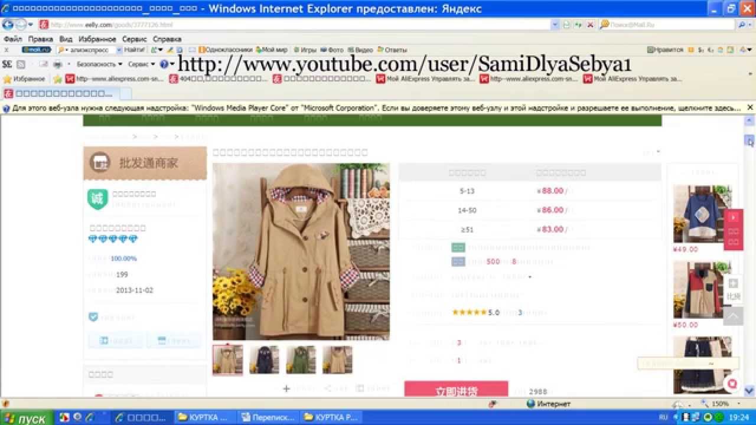Open the Фото toolbar shortcut

(x=333, y=50)
